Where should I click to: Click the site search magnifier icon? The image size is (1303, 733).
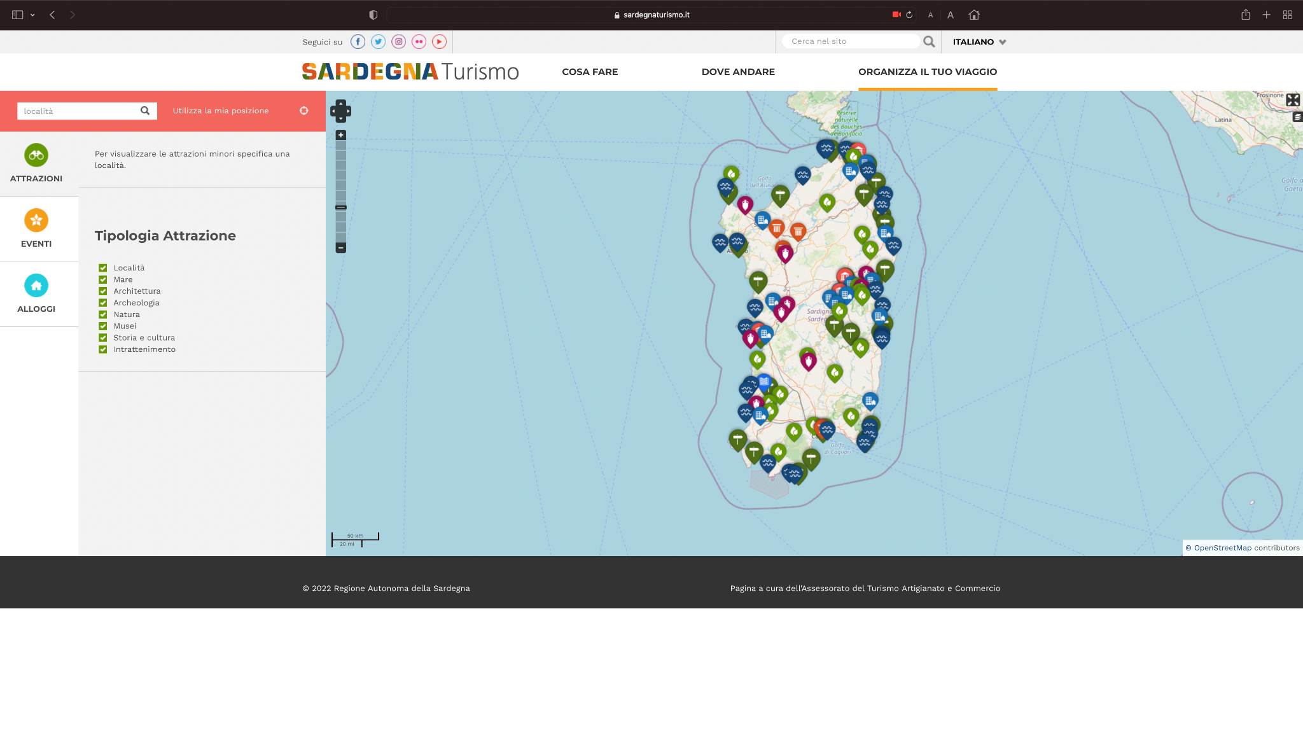click(x=929, y=41)
